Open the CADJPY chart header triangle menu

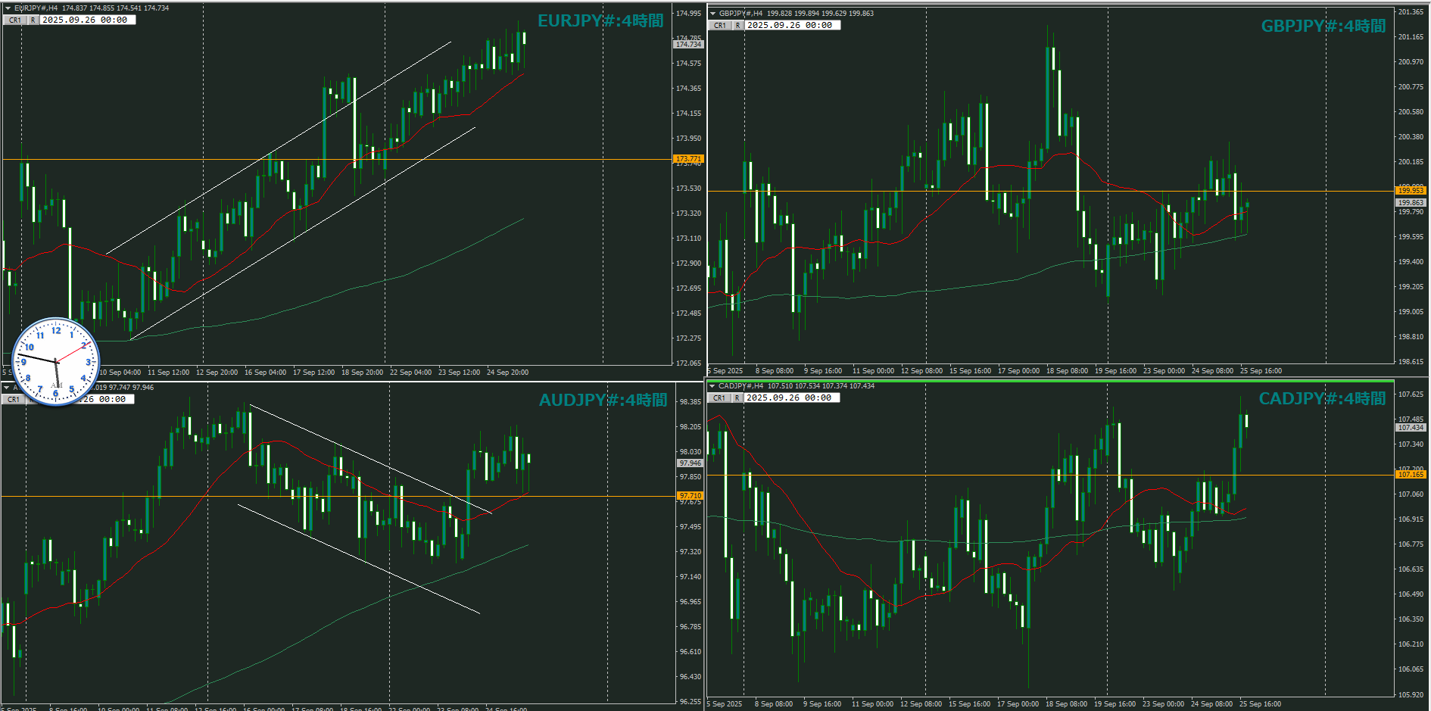[712, 386]
